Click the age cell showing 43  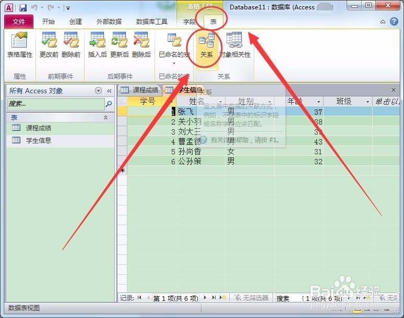(x=299, y=141)
